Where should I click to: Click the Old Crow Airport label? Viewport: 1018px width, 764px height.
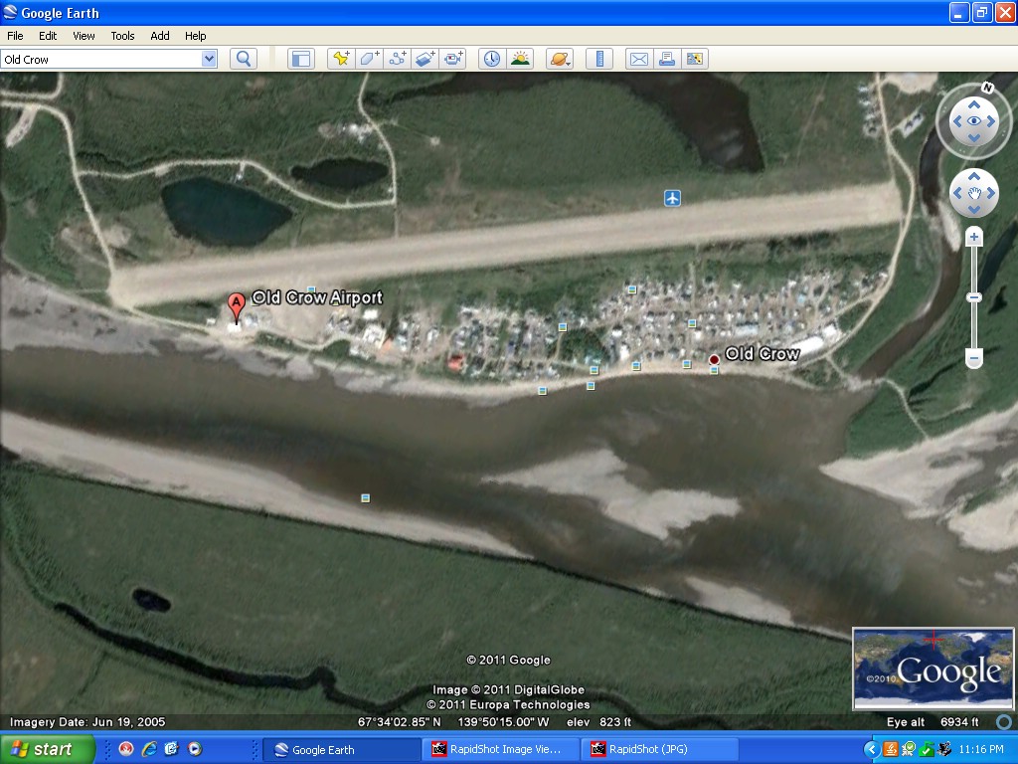(x=317, y=297)
